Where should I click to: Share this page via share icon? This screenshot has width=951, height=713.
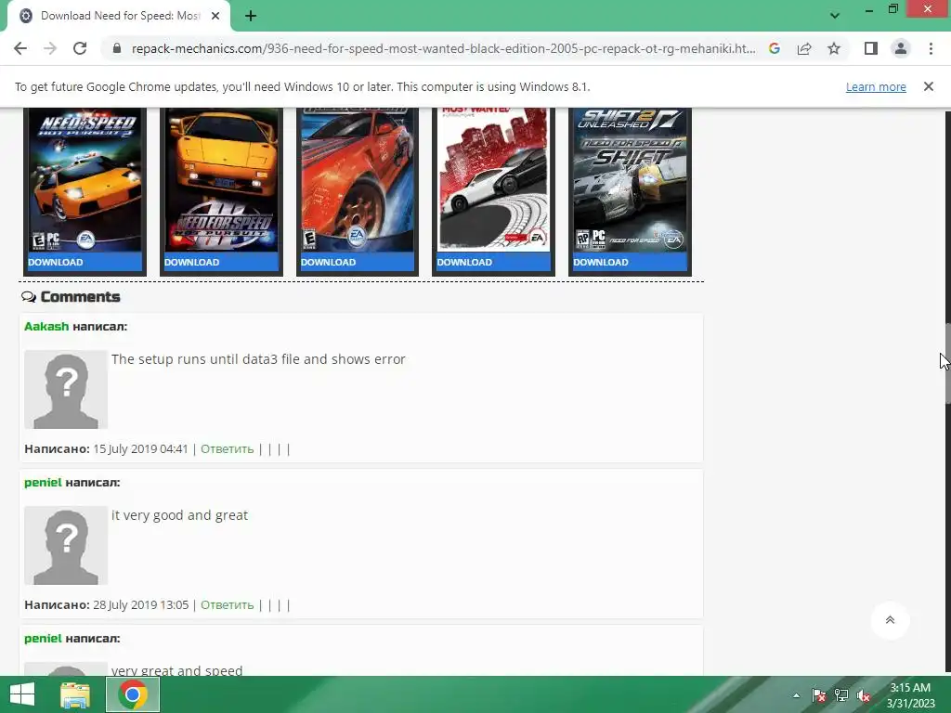click(804, 48)
